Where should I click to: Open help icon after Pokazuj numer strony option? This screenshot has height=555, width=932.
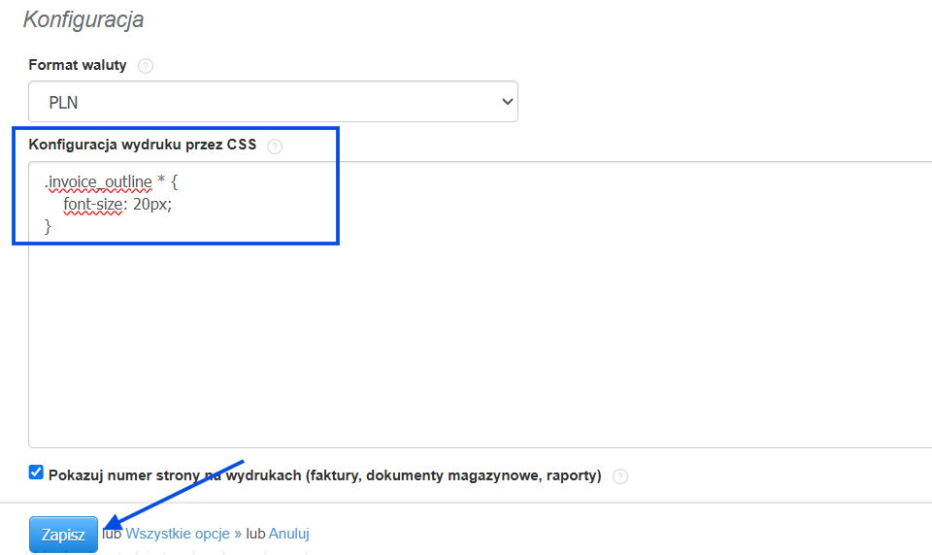click(620, 476)
